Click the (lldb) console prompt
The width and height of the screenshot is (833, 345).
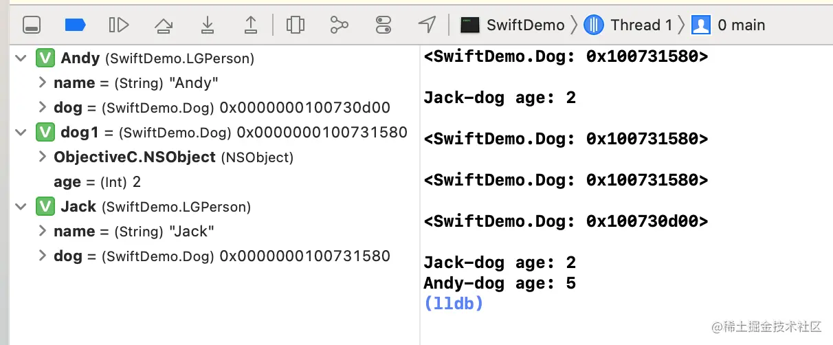tap(454, 303)
